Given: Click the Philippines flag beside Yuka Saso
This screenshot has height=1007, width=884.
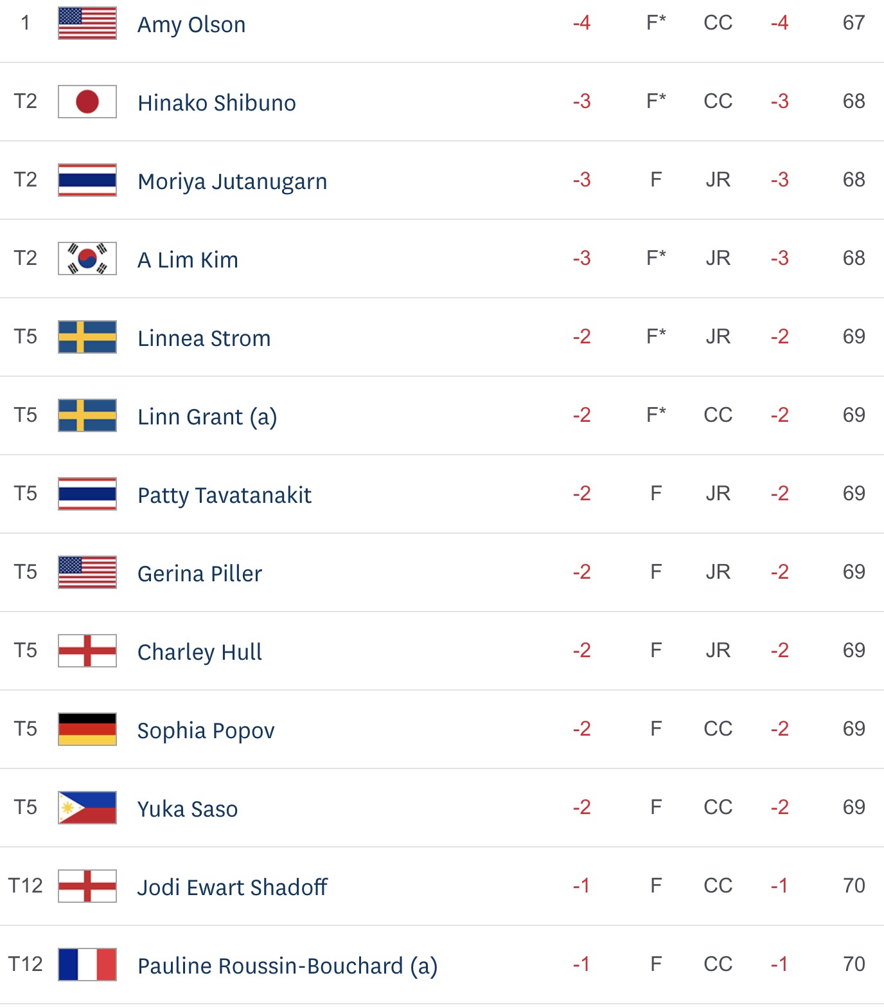Looking at the screenshot, I should coord(87,808).
